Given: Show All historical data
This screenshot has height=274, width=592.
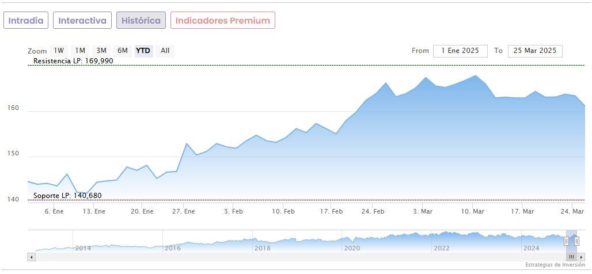Looking at the screenshot, I should click(x=165, y=51).
